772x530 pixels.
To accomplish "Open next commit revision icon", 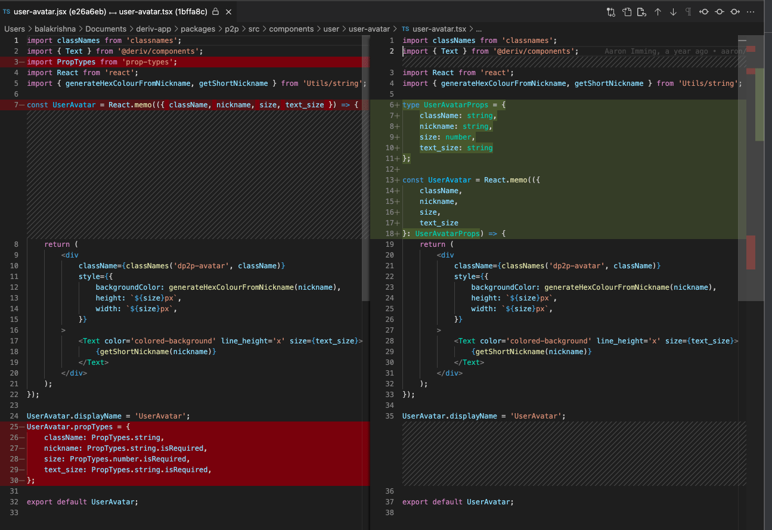I will point(735,12).
